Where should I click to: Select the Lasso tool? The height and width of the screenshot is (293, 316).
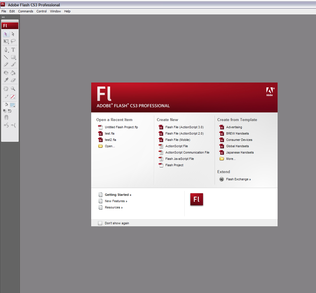point(13,41)
